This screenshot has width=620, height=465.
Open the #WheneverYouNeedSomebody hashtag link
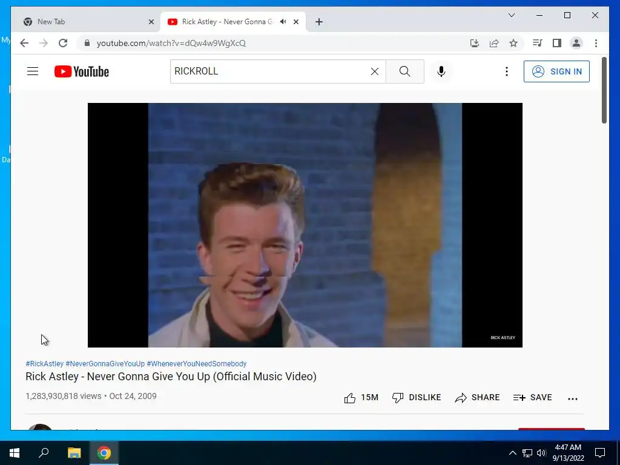pyautogui.click(x=197, y=364)
